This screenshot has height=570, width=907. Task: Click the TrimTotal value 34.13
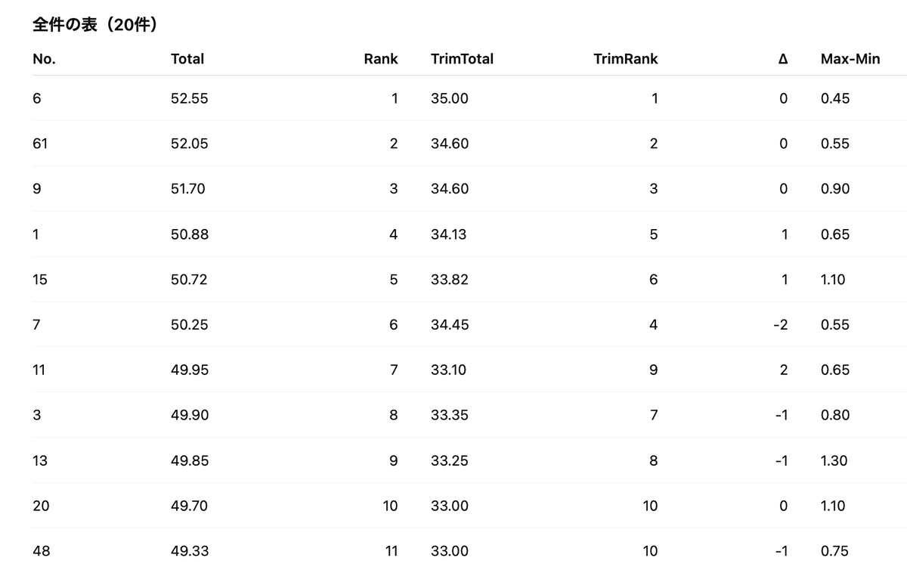point(449,234)
